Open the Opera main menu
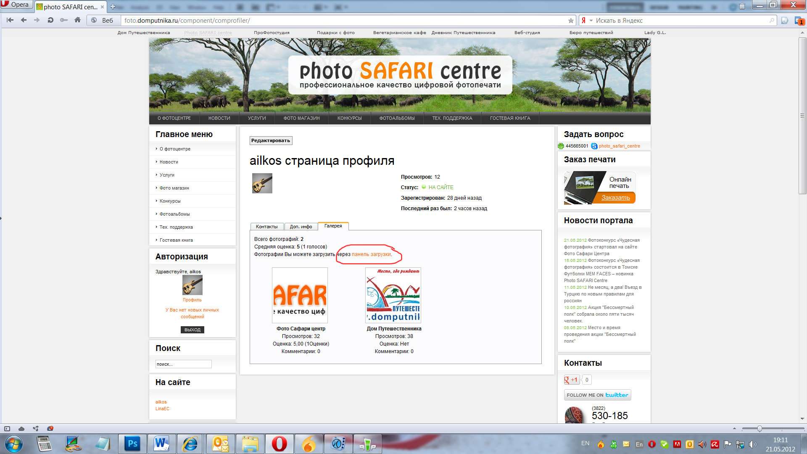807x454 pixels. (x=16, y=5)
